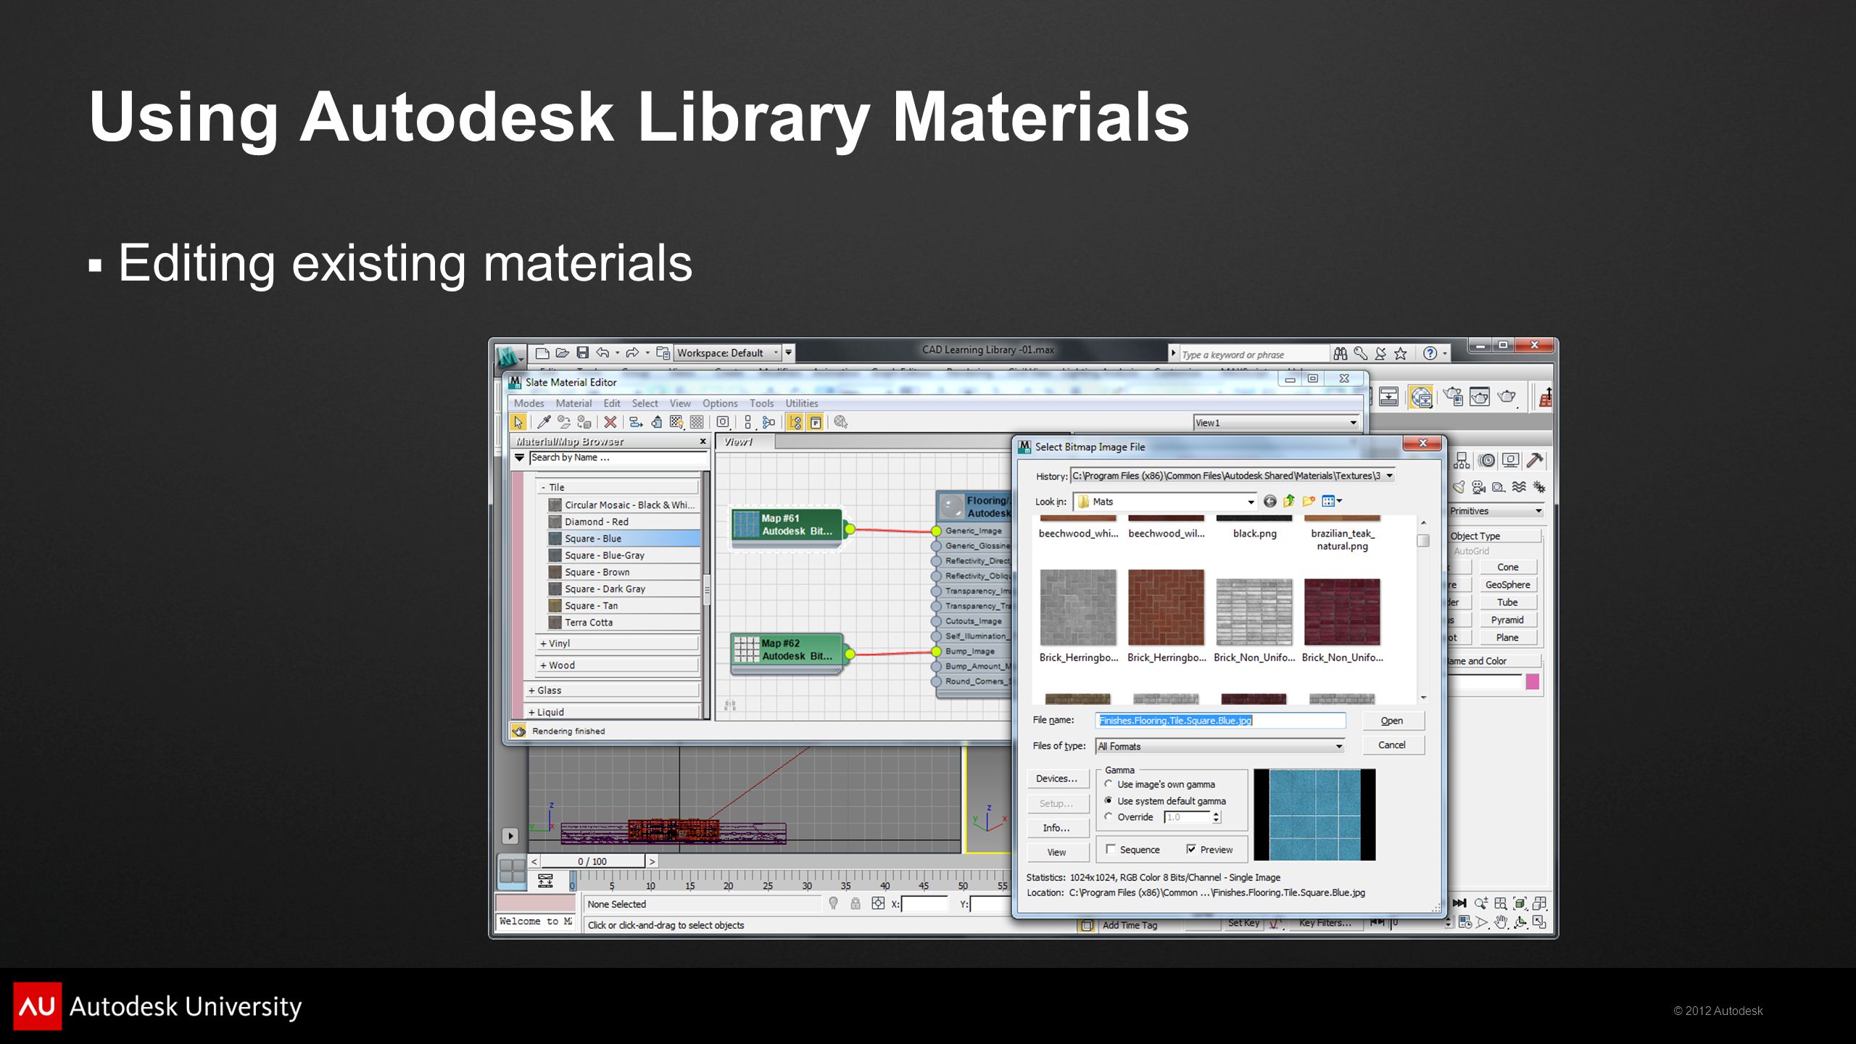Click the File name input field
The width and height of the screenshot is (1856, 1044).
(1220, 720)
